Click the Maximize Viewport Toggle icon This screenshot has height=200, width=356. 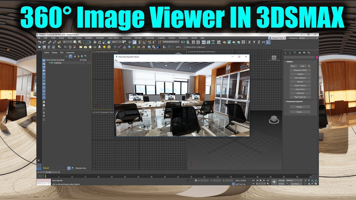click(x=316, y=184)
